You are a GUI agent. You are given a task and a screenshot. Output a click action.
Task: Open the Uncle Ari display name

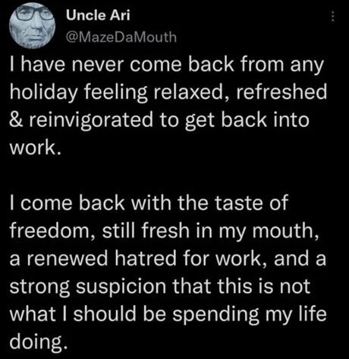[x=98, y=15]
